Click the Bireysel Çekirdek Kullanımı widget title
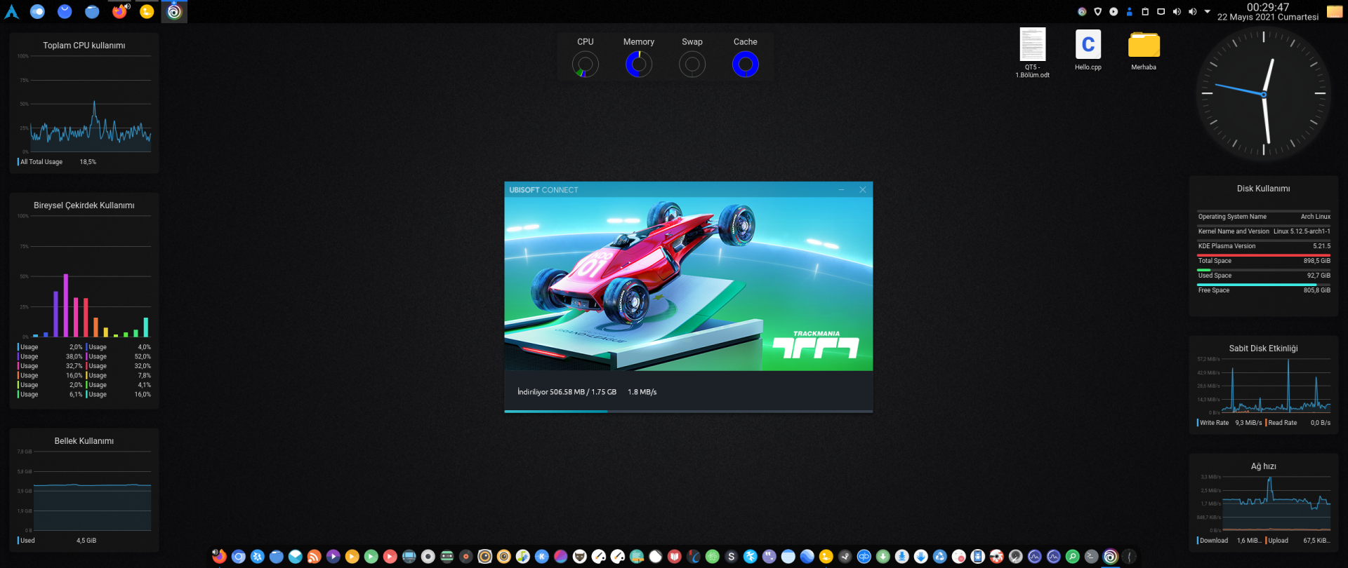Viewport: 1348px width, 568px height. [x=84, y=205]
